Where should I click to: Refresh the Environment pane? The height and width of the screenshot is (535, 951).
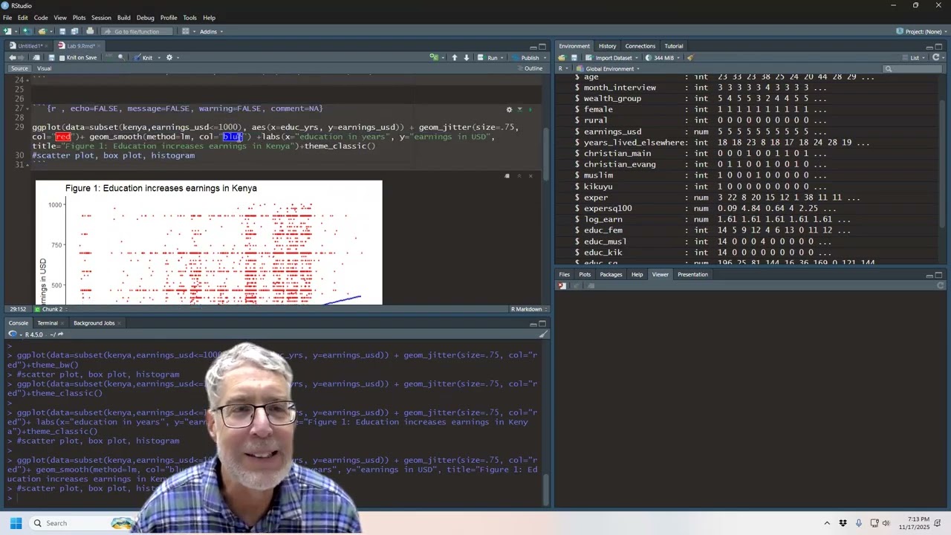point(936,57)
